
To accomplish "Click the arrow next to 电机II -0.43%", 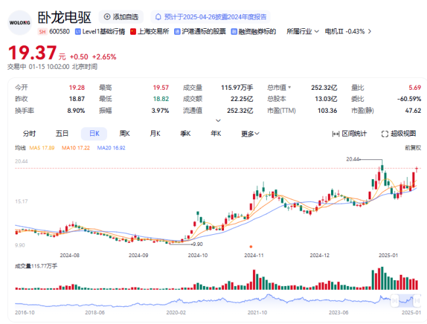I will pos(370,31).
